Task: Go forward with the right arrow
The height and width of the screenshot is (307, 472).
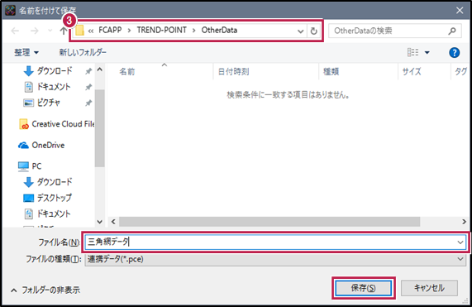Action: 35,31
